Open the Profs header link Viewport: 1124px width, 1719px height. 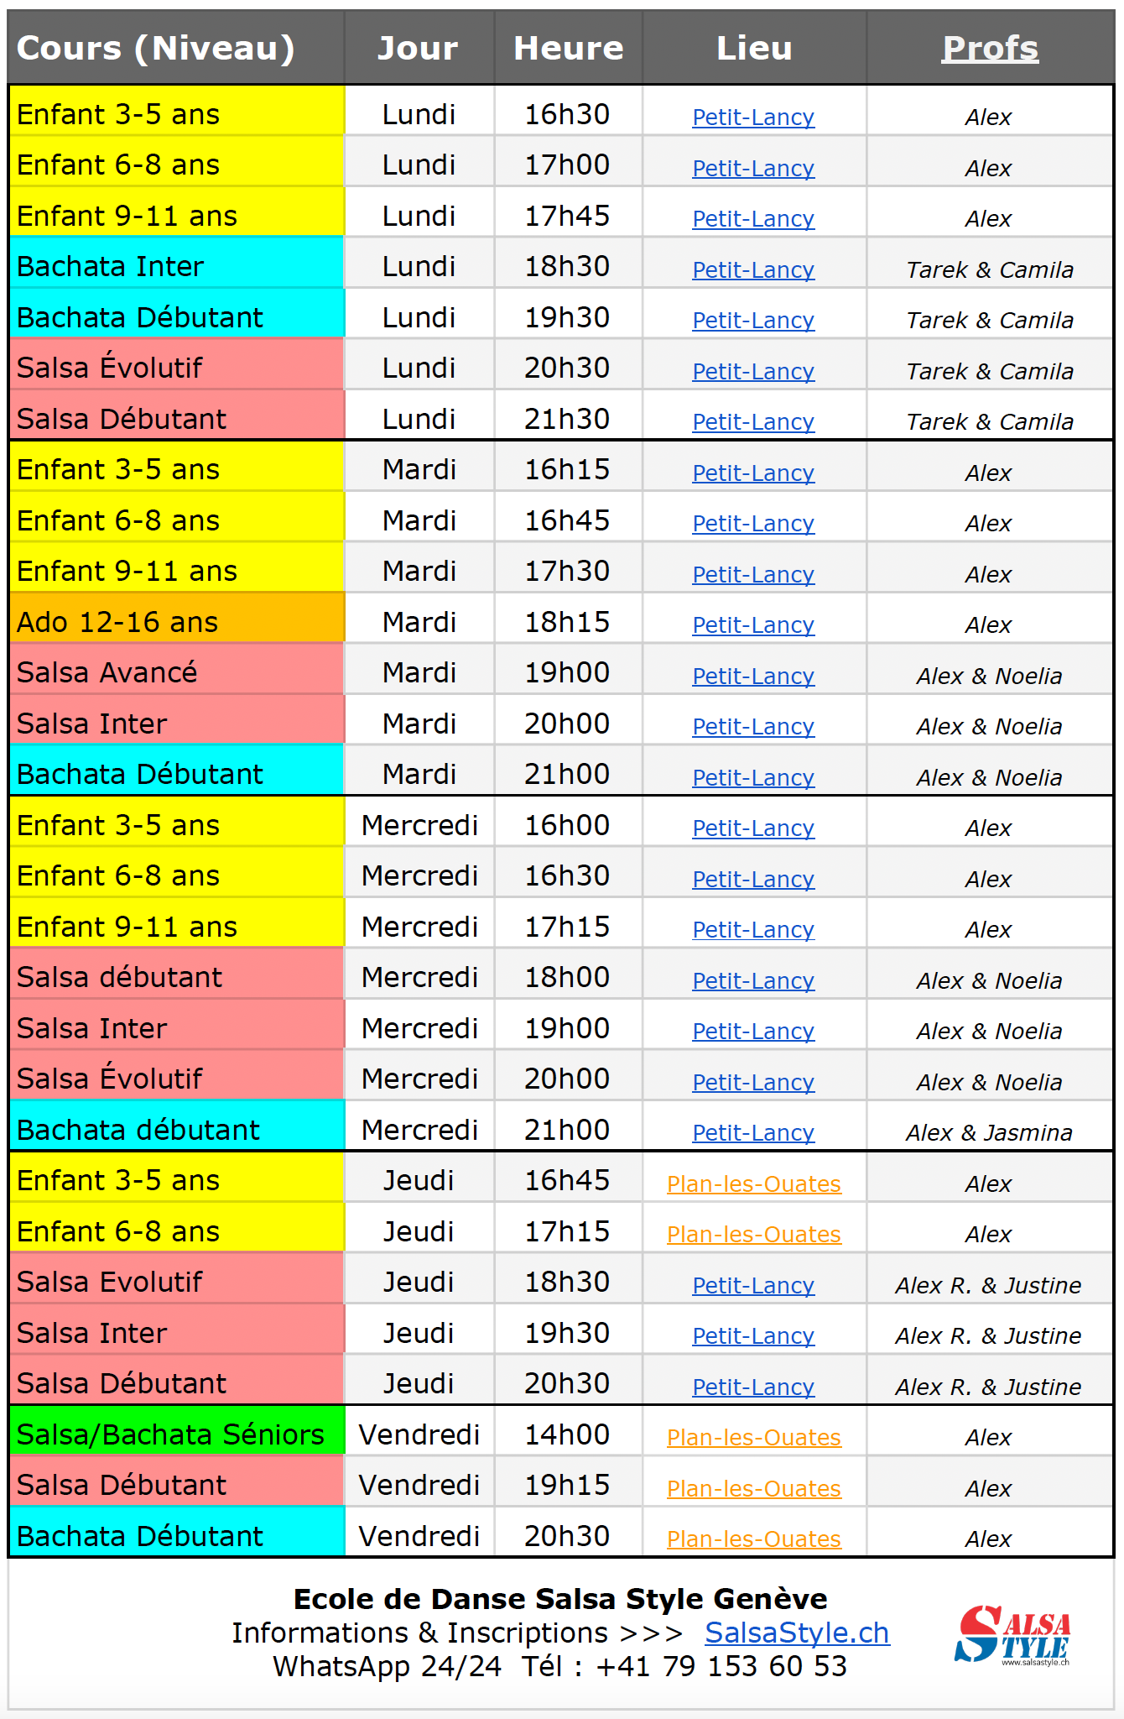coord(990,48)
